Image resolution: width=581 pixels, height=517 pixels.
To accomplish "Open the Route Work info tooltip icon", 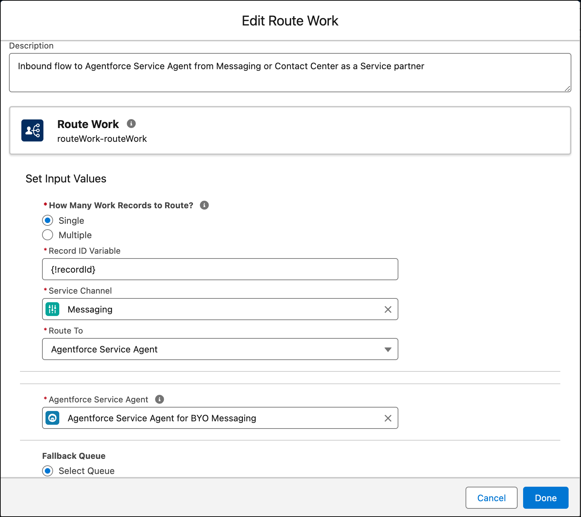I will (131, 124).
